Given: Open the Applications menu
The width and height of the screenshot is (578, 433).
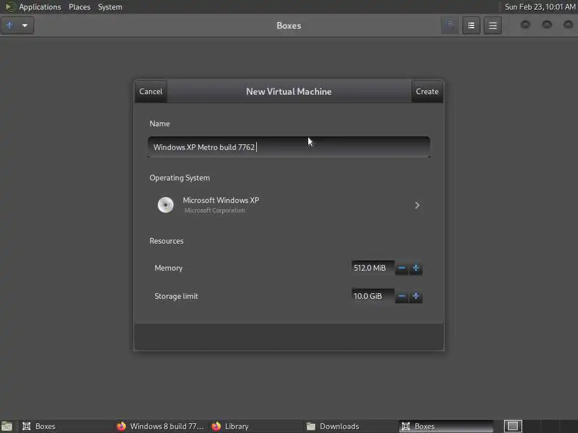Looking at the screenshot, I should [x=40, y=7].
